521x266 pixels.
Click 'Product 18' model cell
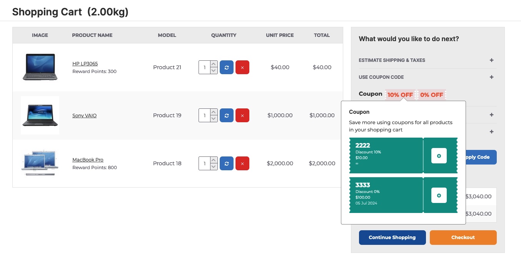(167, 163)
